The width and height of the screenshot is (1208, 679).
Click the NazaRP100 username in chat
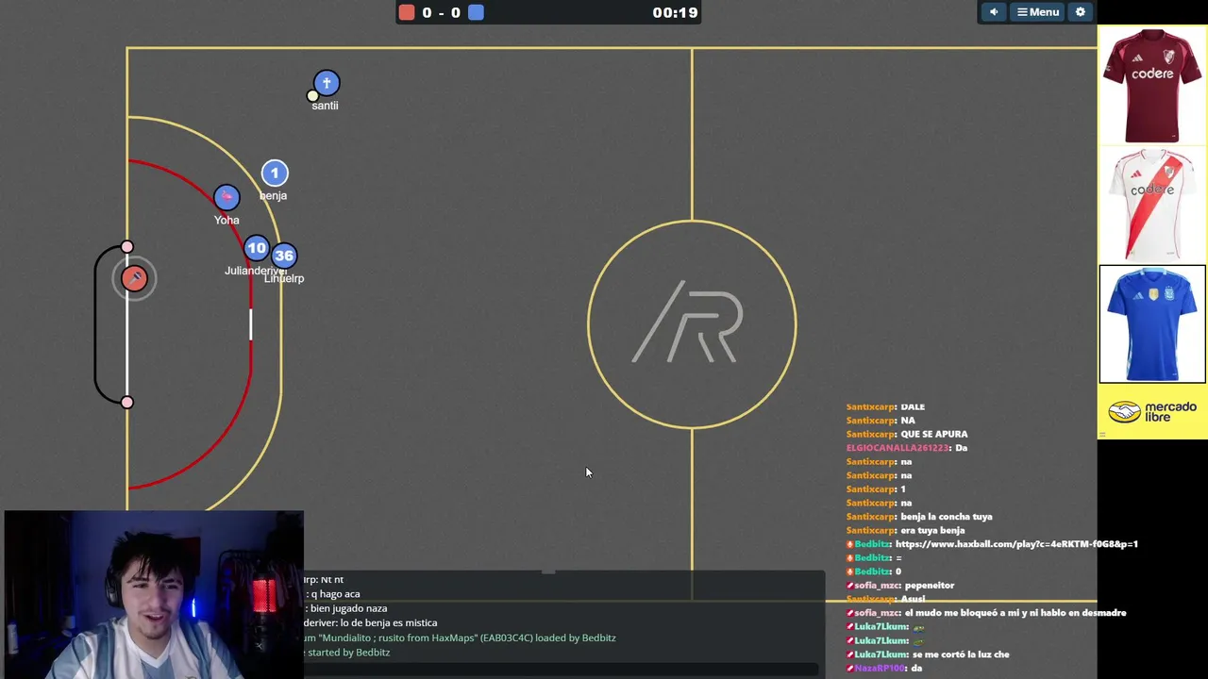[880, 669]
